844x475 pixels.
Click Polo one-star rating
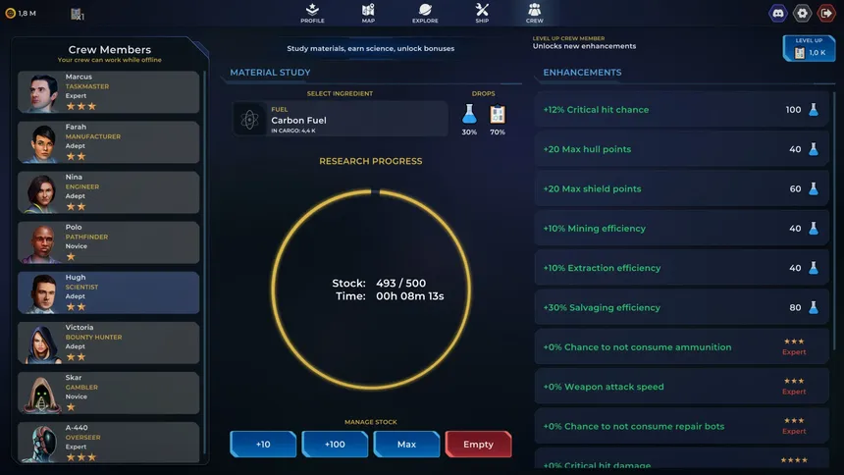(71, 257)
